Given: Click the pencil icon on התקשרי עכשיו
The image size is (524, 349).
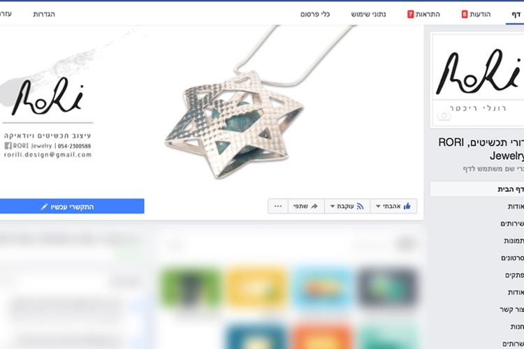Looking at the screenshot, I should (44, 207).
